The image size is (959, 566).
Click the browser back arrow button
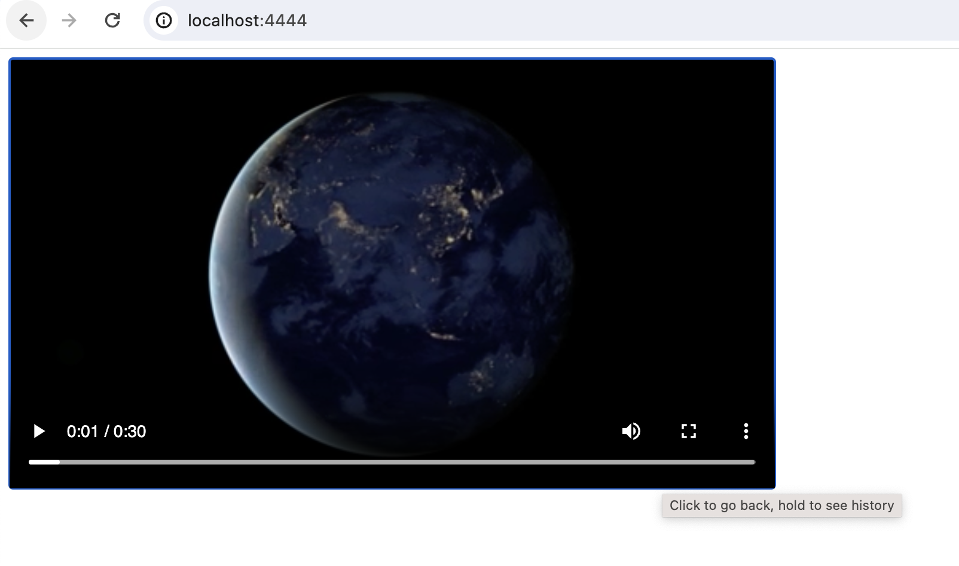[x=26, y=20]
